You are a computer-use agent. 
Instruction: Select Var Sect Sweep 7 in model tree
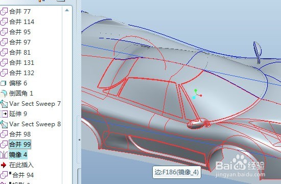[x=35, y=104]
